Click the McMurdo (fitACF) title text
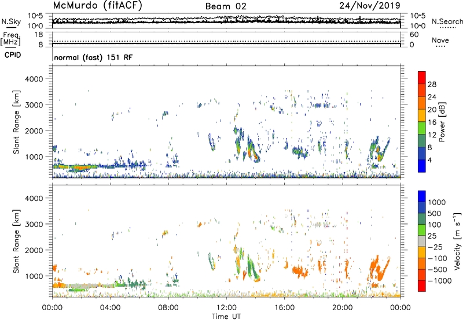The image size is (463, 320). [x=97, y=6]
